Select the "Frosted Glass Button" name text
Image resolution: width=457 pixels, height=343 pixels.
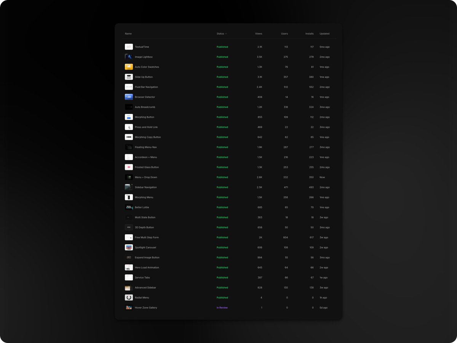pos(147,167)
